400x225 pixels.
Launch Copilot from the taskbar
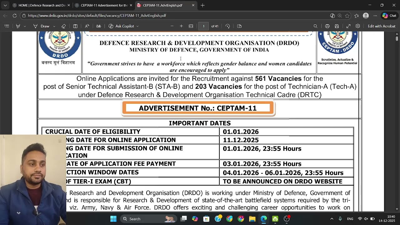click(195, 219)
